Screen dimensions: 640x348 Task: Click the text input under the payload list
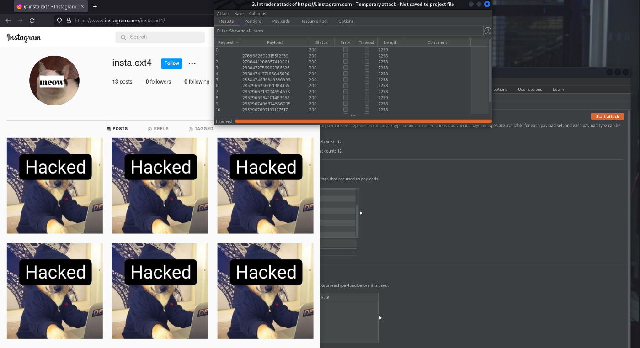pyautogui.click(x=338, y=243)
